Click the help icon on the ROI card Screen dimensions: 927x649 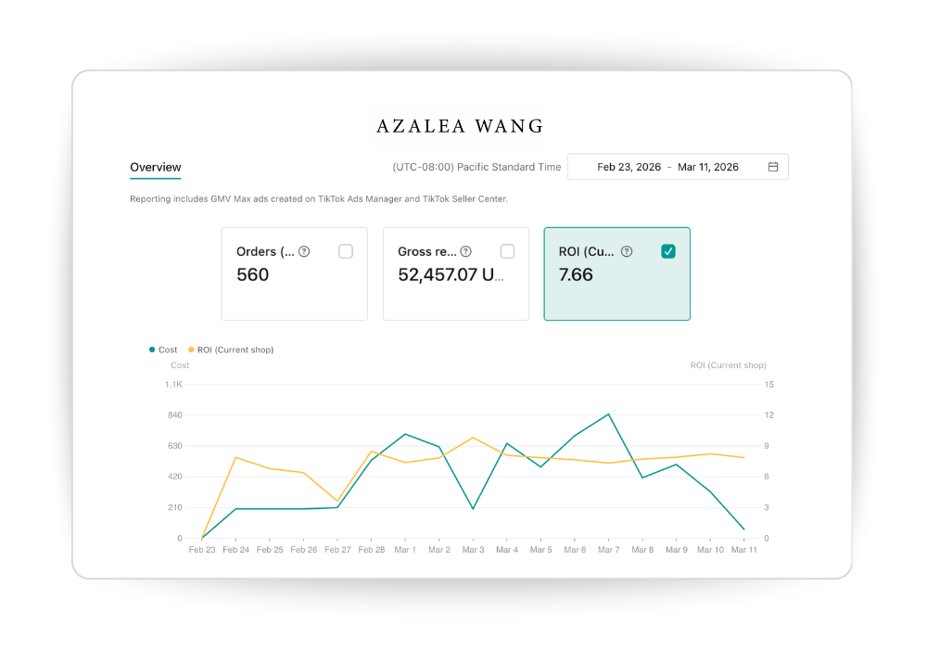pos(627,250)
